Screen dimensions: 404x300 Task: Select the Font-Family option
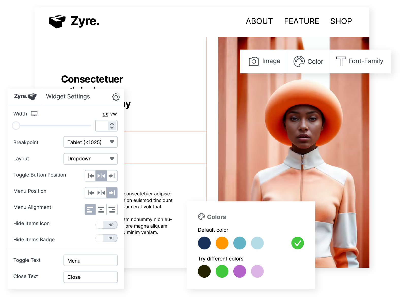point(360,61)
